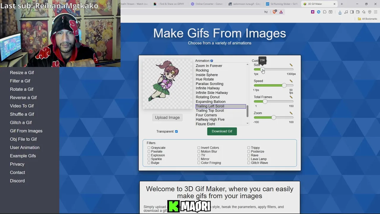Click the Speed slider handle

coord(284,85)
